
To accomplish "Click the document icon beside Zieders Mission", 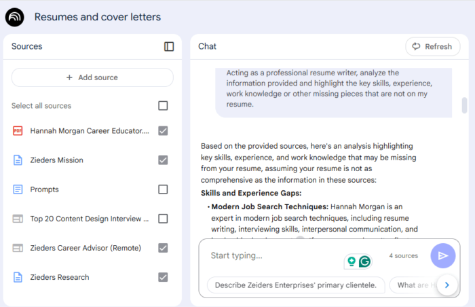I will coord(18,160).
